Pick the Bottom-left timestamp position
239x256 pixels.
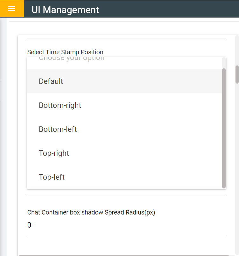(58, 129)
